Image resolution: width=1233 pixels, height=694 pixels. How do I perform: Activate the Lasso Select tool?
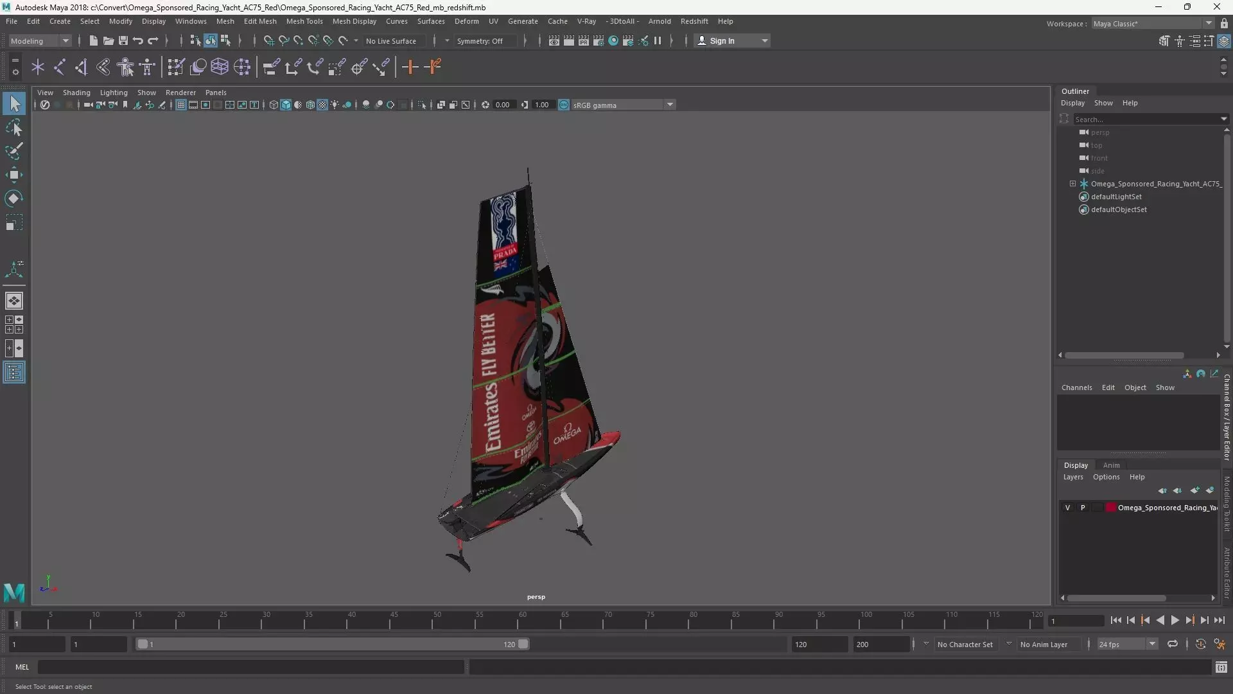coord(14,127)
